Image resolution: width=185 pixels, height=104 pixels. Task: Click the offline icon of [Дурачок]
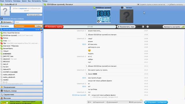pyautogui.click(x=1, y=59)
